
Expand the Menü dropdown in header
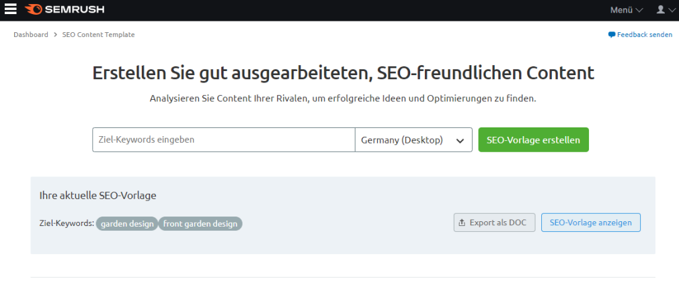626,10
